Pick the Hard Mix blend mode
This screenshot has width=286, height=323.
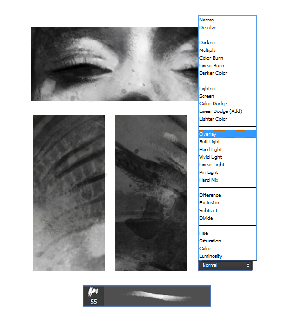coord(227,180)
